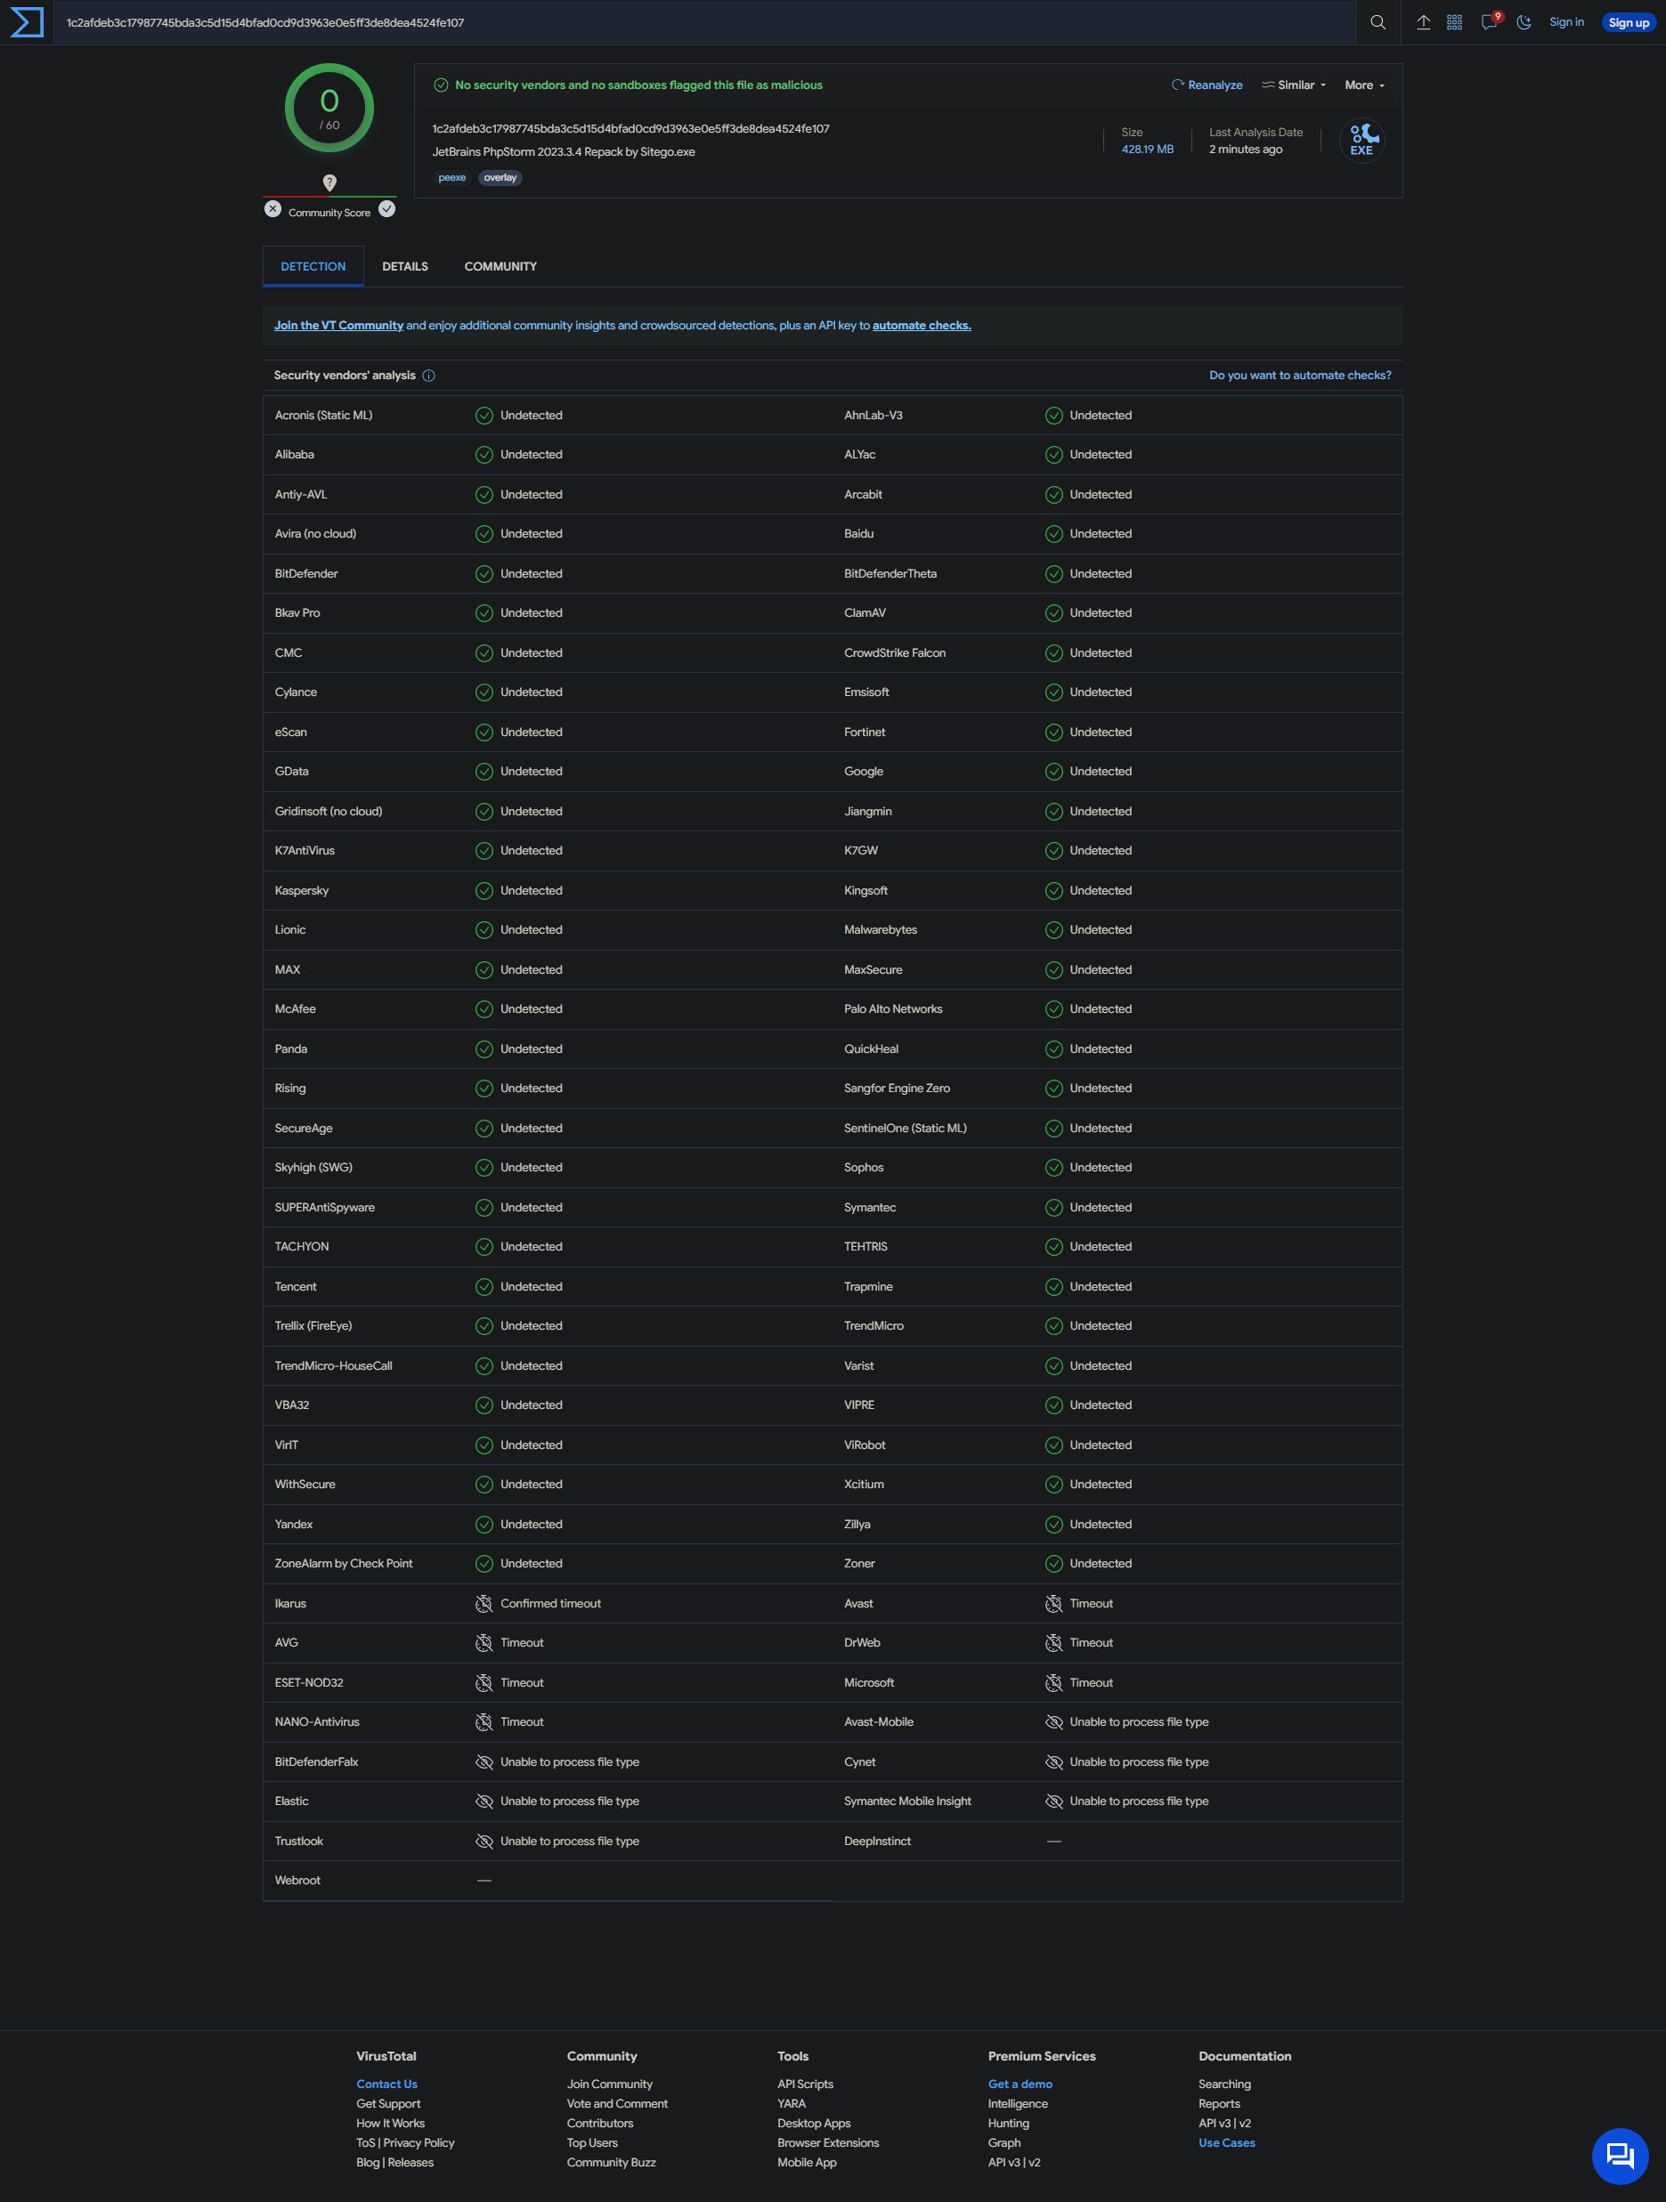
Task: Follow the Join the VT Community link
Action: tap(338, 326)
